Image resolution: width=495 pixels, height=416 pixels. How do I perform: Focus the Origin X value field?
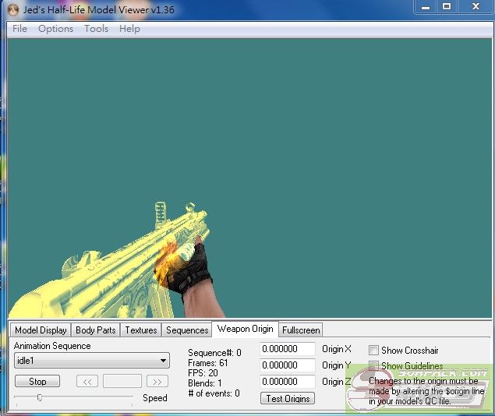[x=287, y=349]
